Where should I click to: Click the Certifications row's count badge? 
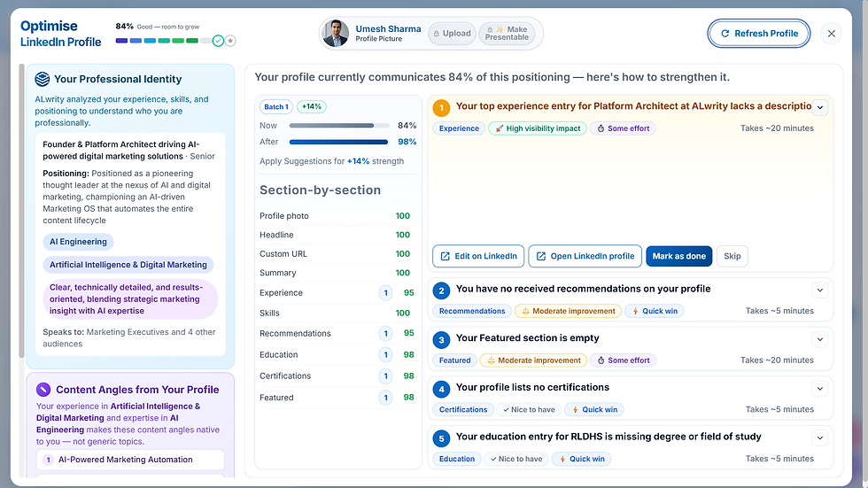point(386,376)
